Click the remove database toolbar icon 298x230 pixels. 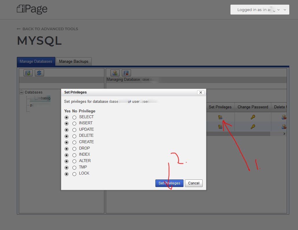[x=126, y=73]
